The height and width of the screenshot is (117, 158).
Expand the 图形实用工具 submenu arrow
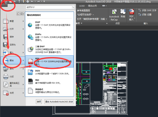point(23,84)
